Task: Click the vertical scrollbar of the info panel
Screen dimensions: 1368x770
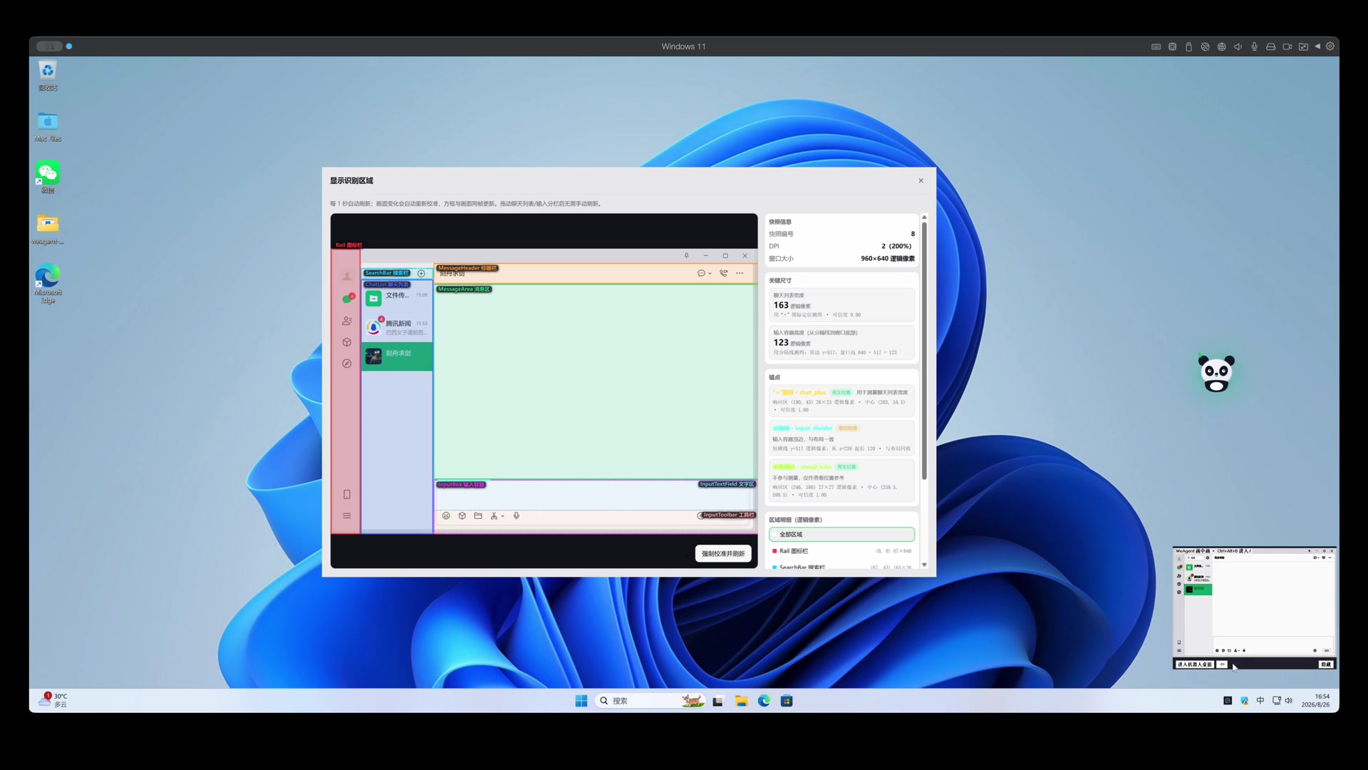Action: (924, 349)
